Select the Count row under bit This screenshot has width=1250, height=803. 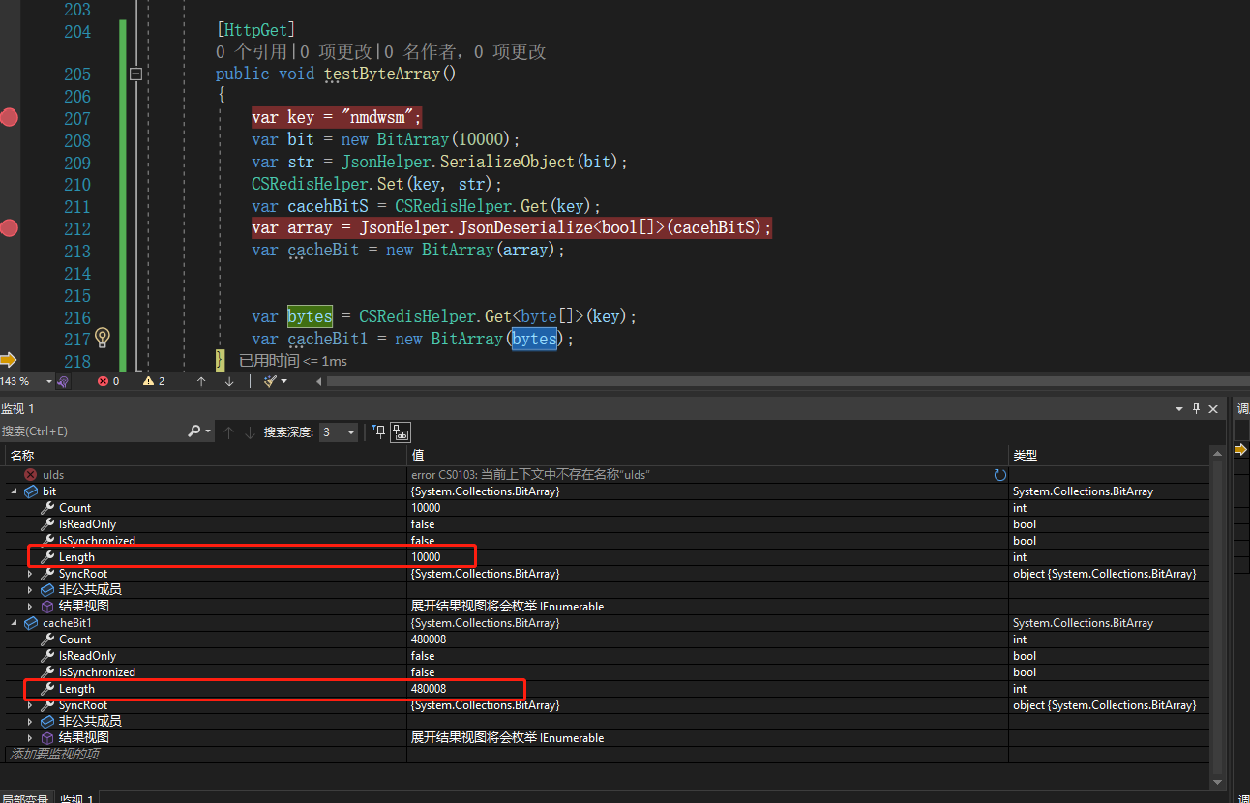coord(607,508)
